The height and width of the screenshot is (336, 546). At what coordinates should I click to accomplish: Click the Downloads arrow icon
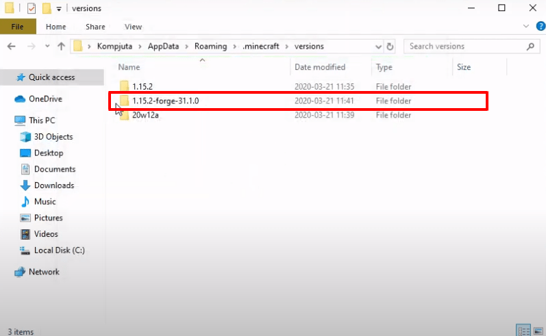tap(25, 185)
